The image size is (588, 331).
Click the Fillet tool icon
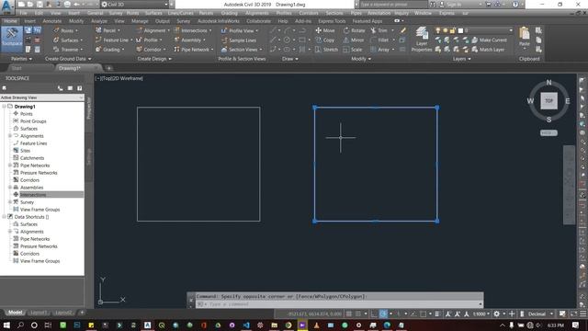click(373, 40)
